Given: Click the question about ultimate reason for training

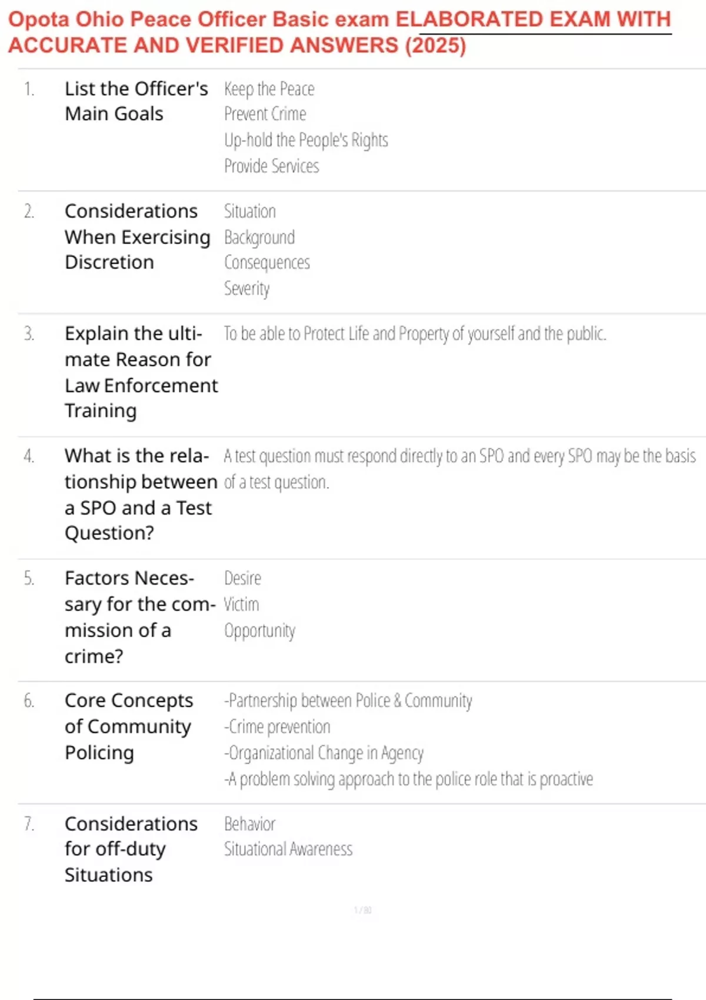Looking at the screenshot, I should coord(141,372).
